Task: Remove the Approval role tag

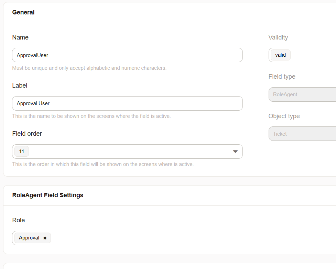Action: click(x=45, y=238)
